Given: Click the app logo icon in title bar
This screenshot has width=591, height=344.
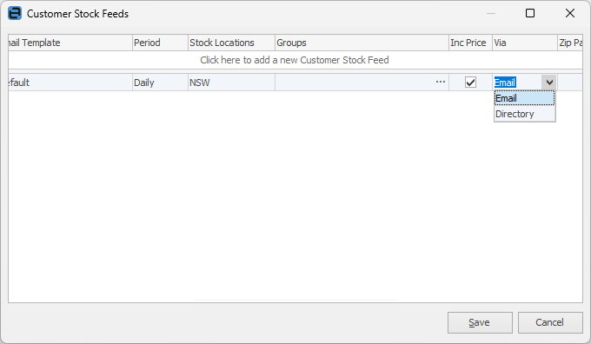Looking at the screenshot, I should 15,13.
